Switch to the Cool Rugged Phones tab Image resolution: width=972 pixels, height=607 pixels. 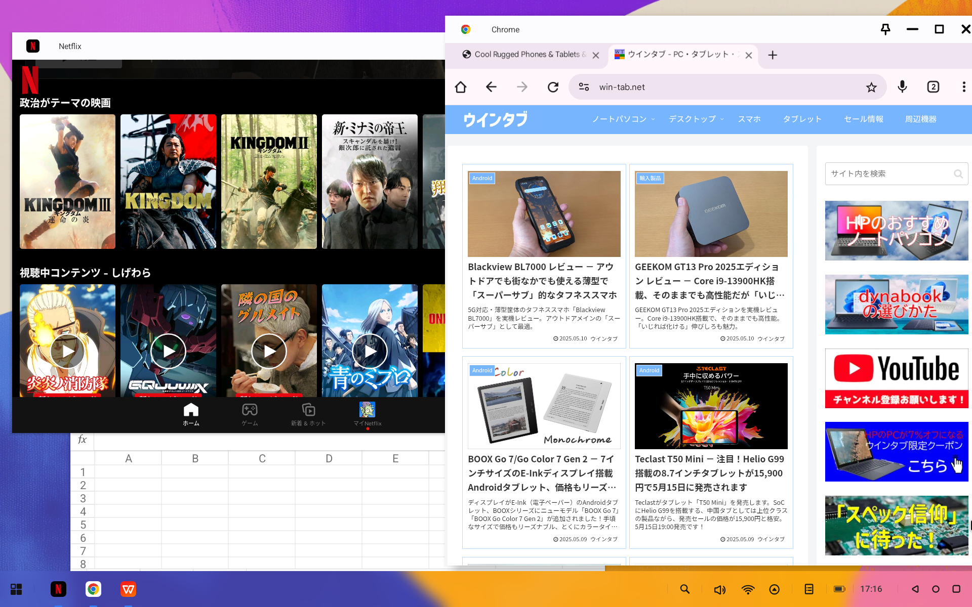[526, 55]
